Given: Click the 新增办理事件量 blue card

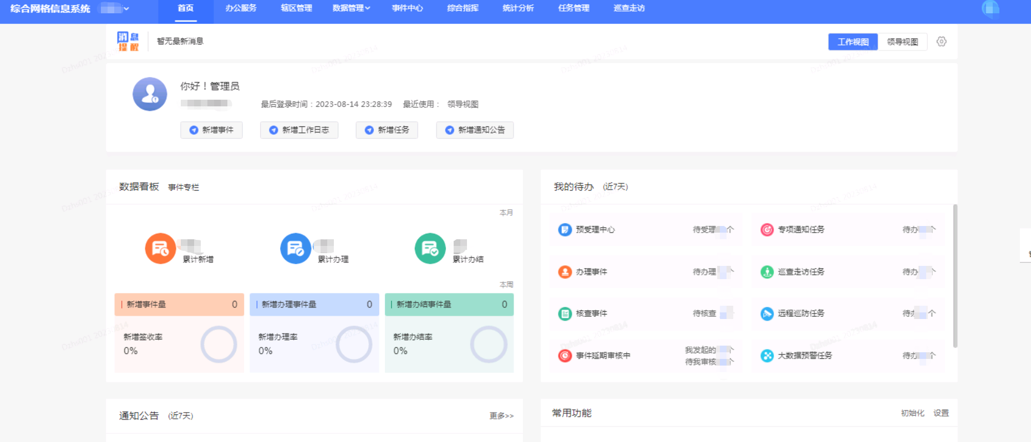Looking at the screenshot, I should point(314,305).
